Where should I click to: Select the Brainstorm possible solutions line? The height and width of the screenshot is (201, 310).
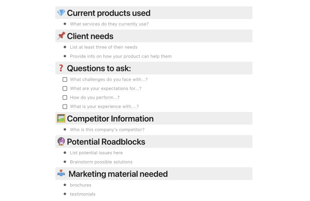click(x=101, y=162)
